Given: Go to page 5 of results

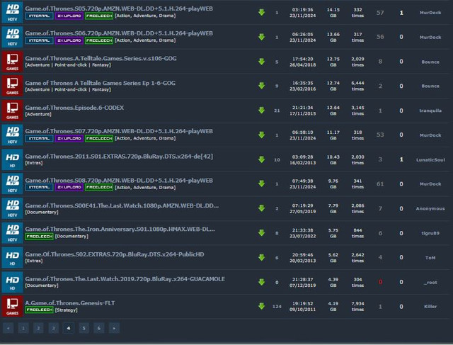Looking at the screenshot, I should (x=84, y=328).
